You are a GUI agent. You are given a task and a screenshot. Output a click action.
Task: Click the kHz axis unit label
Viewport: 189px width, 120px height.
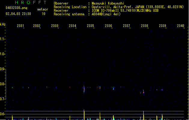[x=3, y=24]
